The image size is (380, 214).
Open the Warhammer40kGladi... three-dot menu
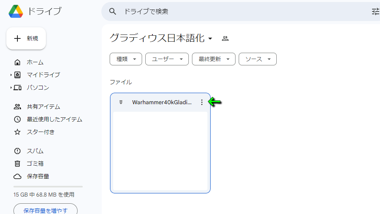[x=201, y=102]
